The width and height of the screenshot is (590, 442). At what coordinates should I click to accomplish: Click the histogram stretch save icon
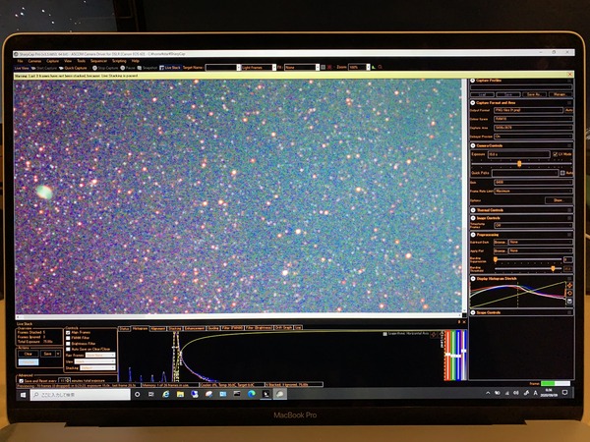tap(569, 302)
